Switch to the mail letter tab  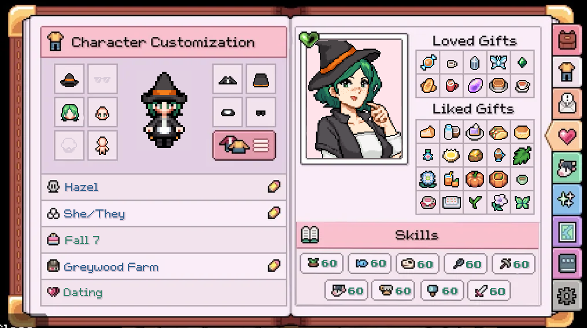coord(566,103)
